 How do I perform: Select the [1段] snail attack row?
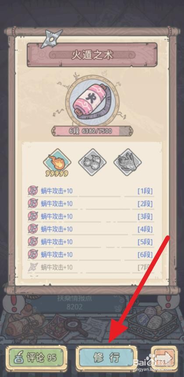[x=90, y=192]
